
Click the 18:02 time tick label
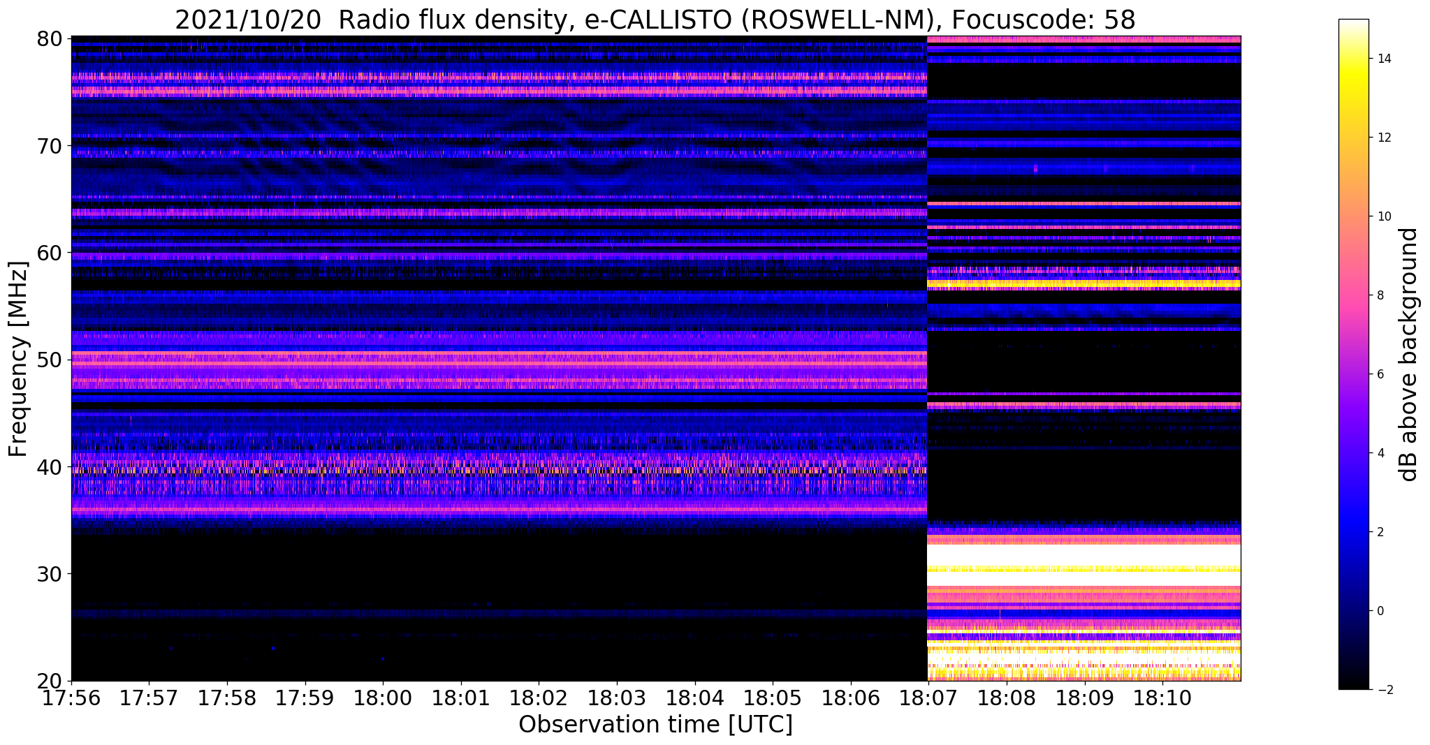(539, 698)
